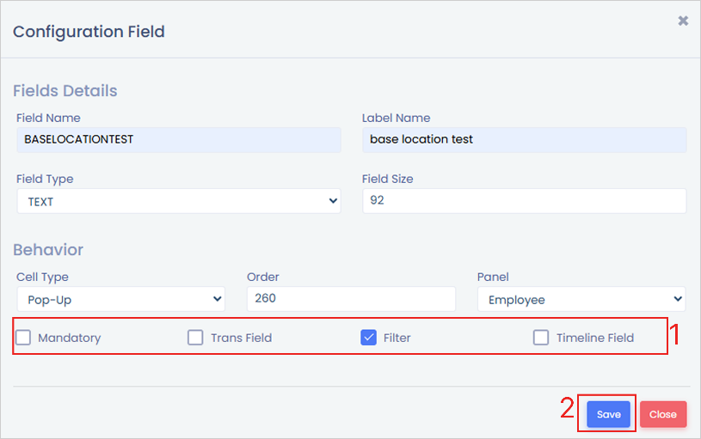Expand the Cell Type dropdown
701x439 pixels.
click(x=120, y=300)
